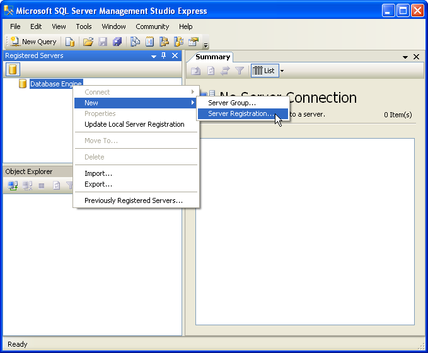The height and width of the screenshot is (353, 428).
Task: Open the Registered Servers panel position dropdown
Action: click(x=154, y=56)
